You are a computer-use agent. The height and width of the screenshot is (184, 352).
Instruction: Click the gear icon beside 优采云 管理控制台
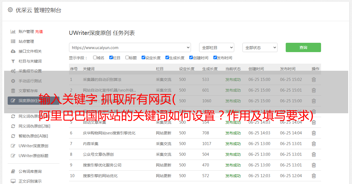[10, 10]
